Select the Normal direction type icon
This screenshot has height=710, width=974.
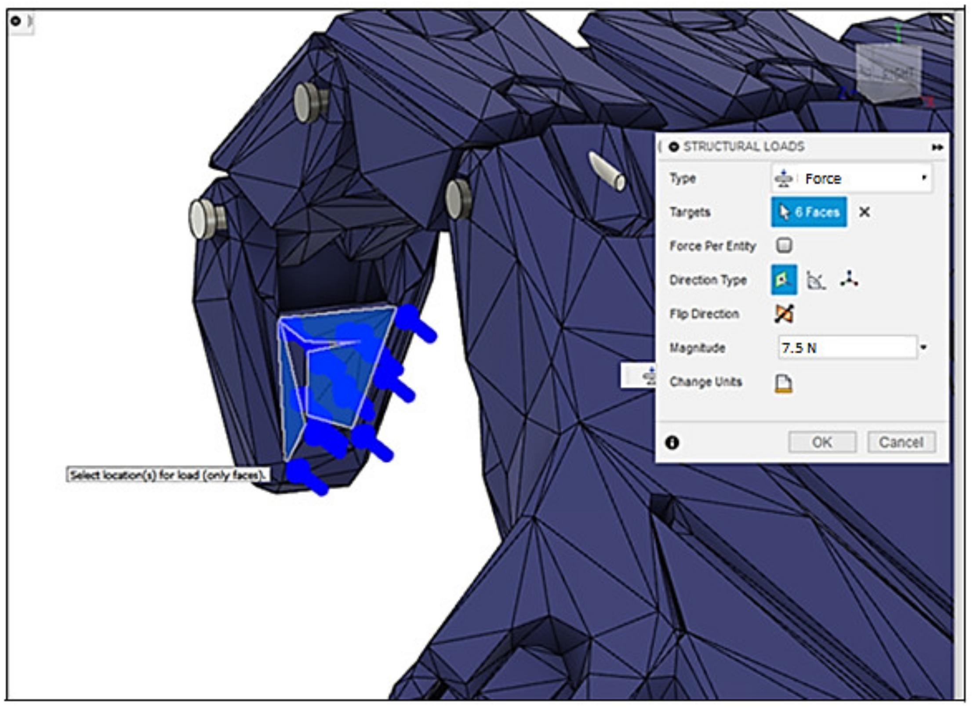[x=784, y=279]
